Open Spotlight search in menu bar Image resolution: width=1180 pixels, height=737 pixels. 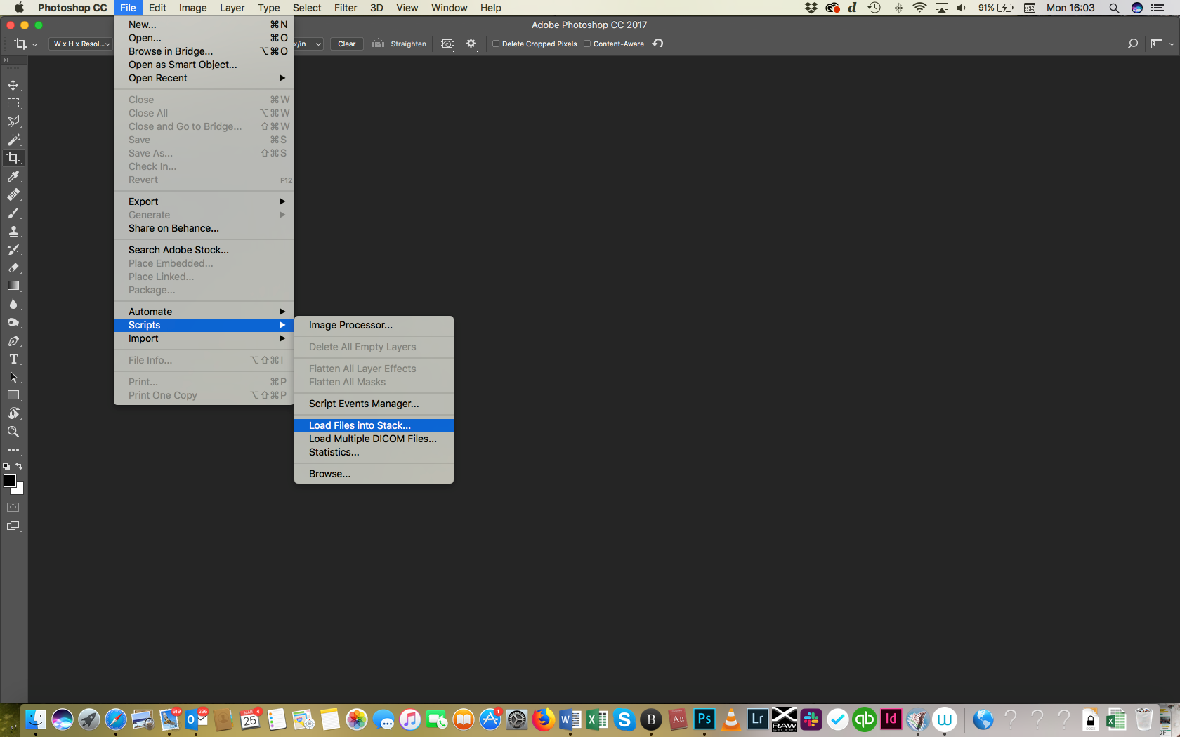coord(1114,8)
